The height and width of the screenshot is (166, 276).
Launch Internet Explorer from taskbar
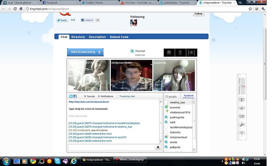74,161
